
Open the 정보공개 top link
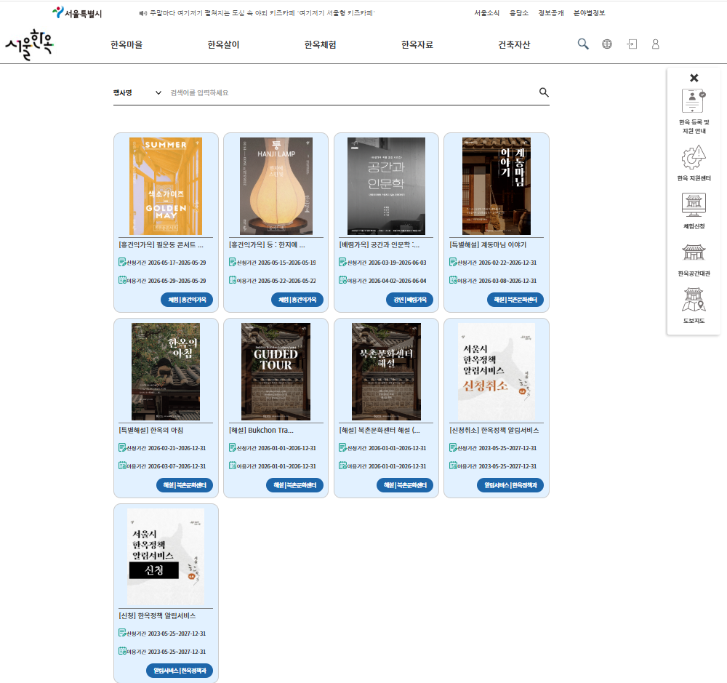click(551, 13)
